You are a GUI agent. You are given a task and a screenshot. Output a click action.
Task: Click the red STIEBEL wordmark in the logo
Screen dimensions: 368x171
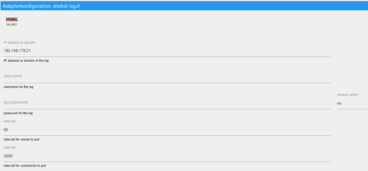point(12,19)
